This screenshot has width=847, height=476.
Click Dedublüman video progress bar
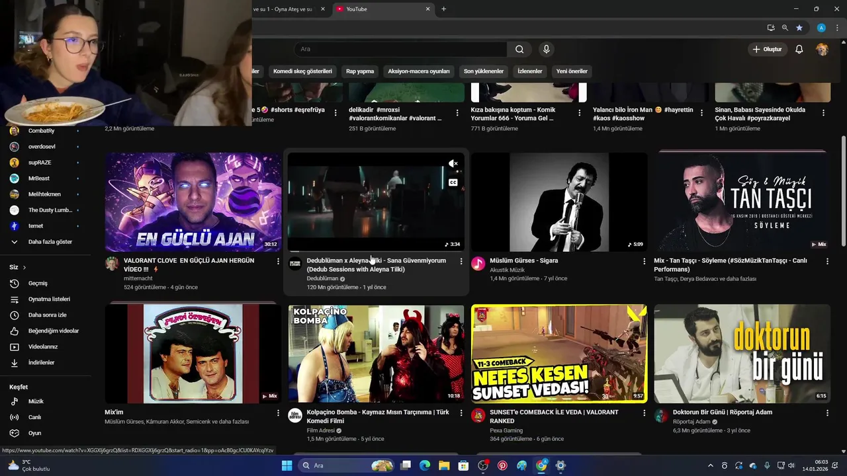click(x=376, y=251)
